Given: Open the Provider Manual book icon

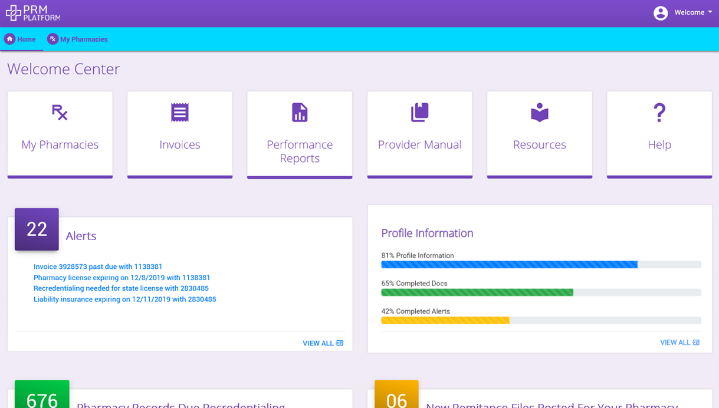Looking at the screenshot, I should click(x=419, y=112).
